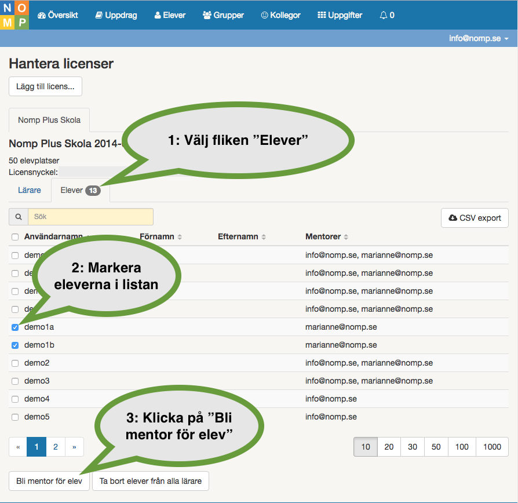
Task: Go to pagination page 2
Action: [56, 447]
